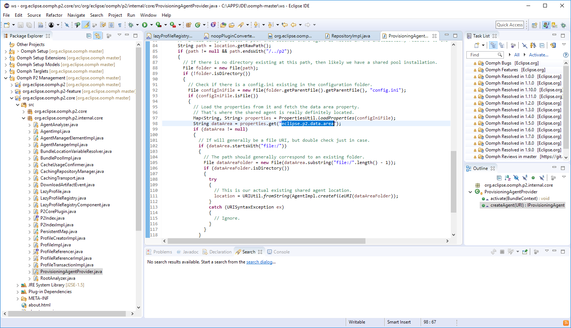The width and height of the screenshot is (571, 328).
Task: Toggle Link with Editor in Package Explorer
Action: pos(97,36)
